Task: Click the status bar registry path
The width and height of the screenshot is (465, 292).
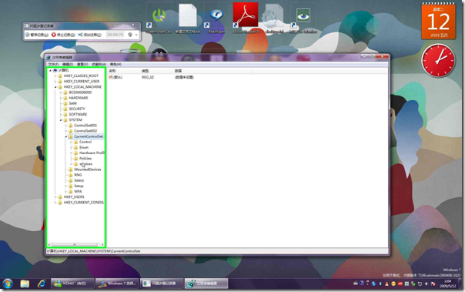Action: (x=93, y=251)
